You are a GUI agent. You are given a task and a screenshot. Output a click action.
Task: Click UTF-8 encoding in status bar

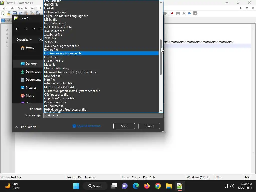[x=218, y=177]
